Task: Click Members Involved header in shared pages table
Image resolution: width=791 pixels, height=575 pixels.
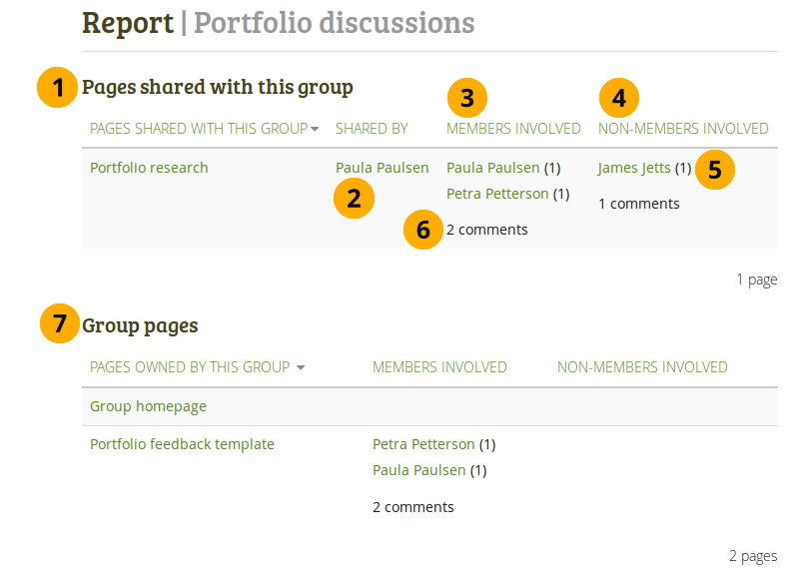Action: (513, 129)
